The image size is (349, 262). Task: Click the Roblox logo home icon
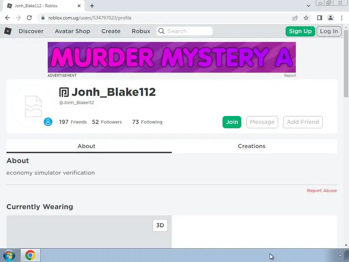(8, 31)
